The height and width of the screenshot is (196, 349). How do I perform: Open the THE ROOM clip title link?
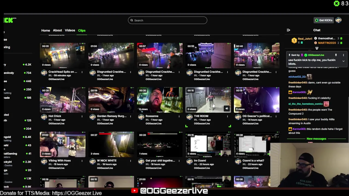click(201, 116)
